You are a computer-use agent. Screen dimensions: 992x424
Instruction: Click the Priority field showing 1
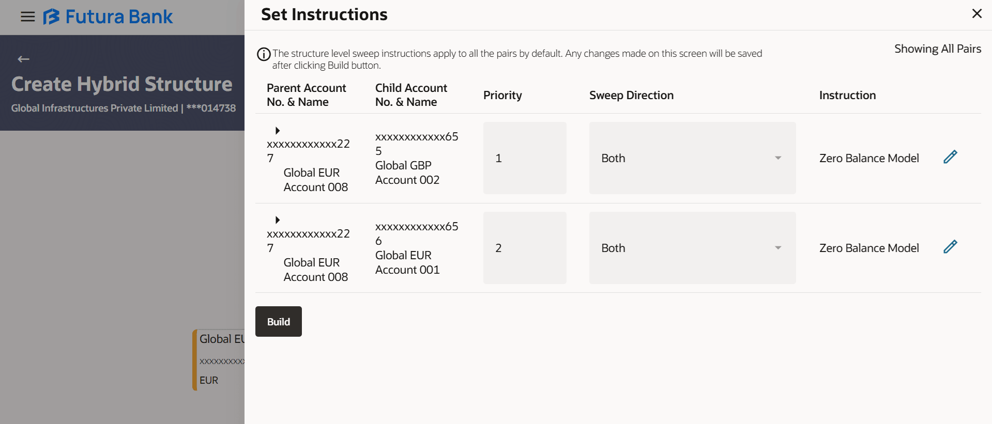tap(524, 158)
